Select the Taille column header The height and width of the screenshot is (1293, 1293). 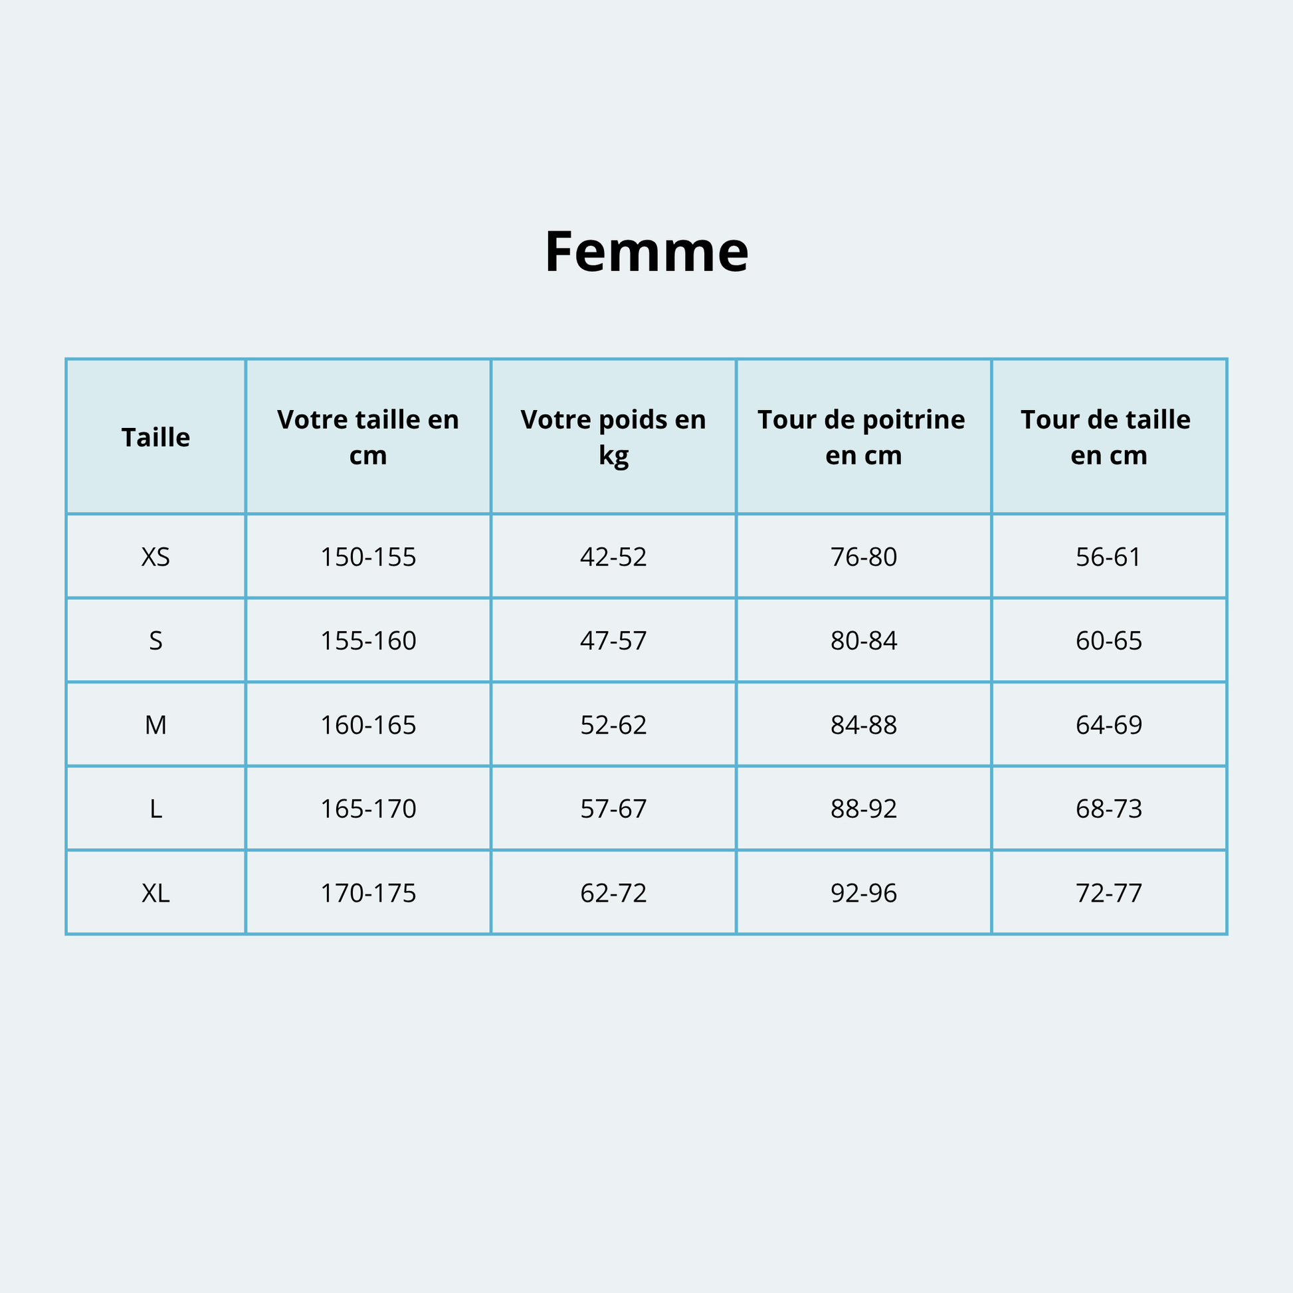tap(156, 437)
